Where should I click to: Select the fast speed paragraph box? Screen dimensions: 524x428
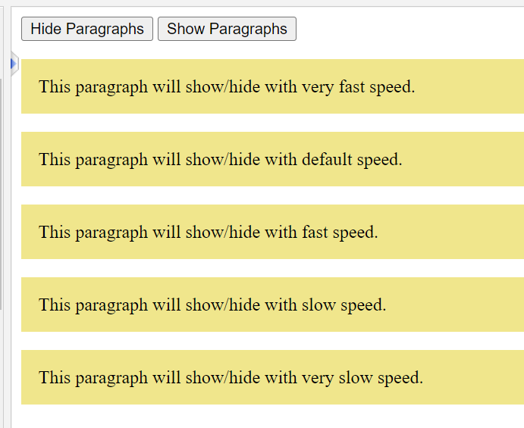pos(273,232)
